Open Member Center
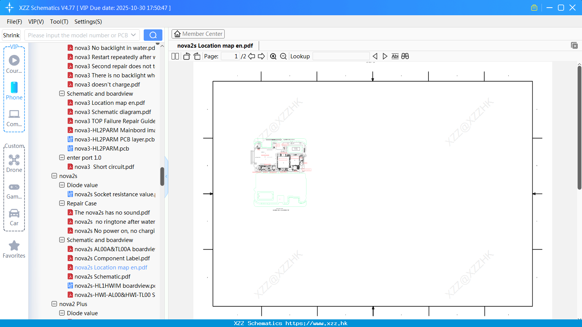The width and height of the screenshot is (582, 327). pyautogui.click(x=198, y=34)
